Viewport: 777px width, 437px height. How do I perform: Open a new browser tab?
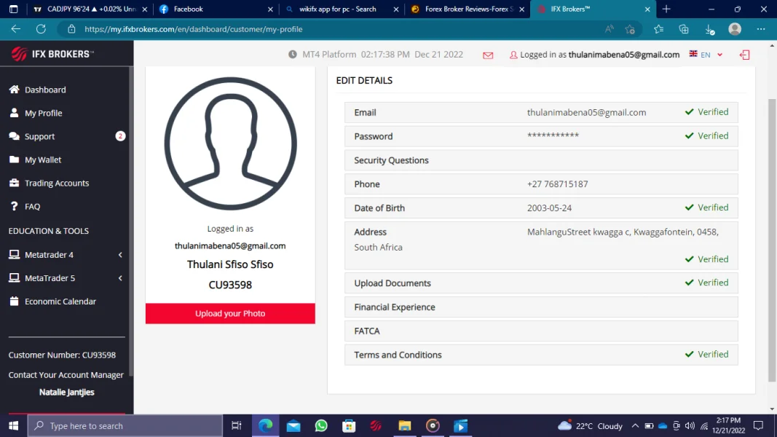(x=666, y=9)
